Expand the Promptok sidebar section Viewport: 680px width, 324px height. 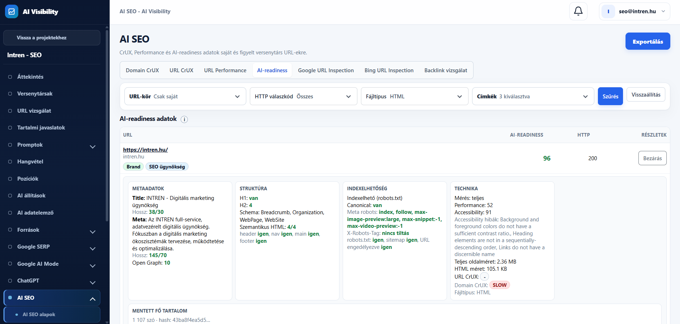[92, 147]
